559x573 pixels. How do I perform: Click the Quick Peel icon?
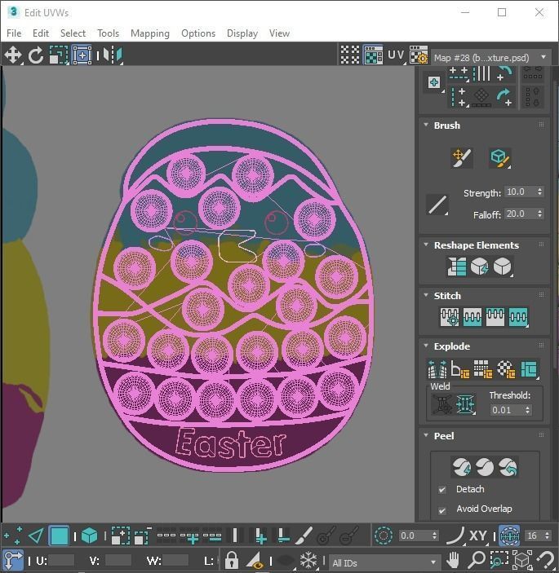pos(462,467)
